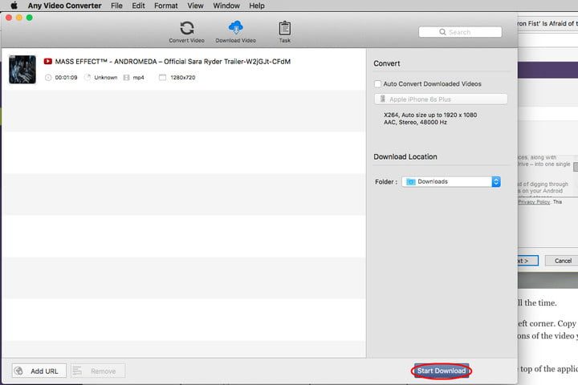The image size is (578, 385).
Task: Click the Apple menu icon
Action: point(14,6)
